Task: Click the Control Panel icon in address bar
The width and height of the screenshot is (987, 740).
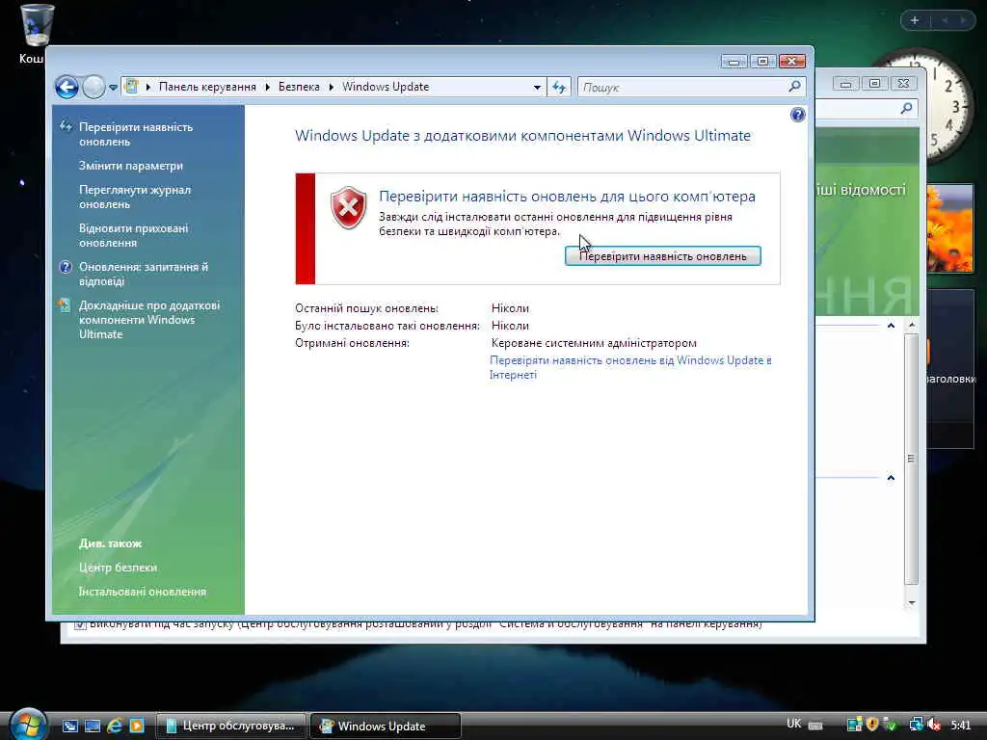Action: tap(131, 86)
